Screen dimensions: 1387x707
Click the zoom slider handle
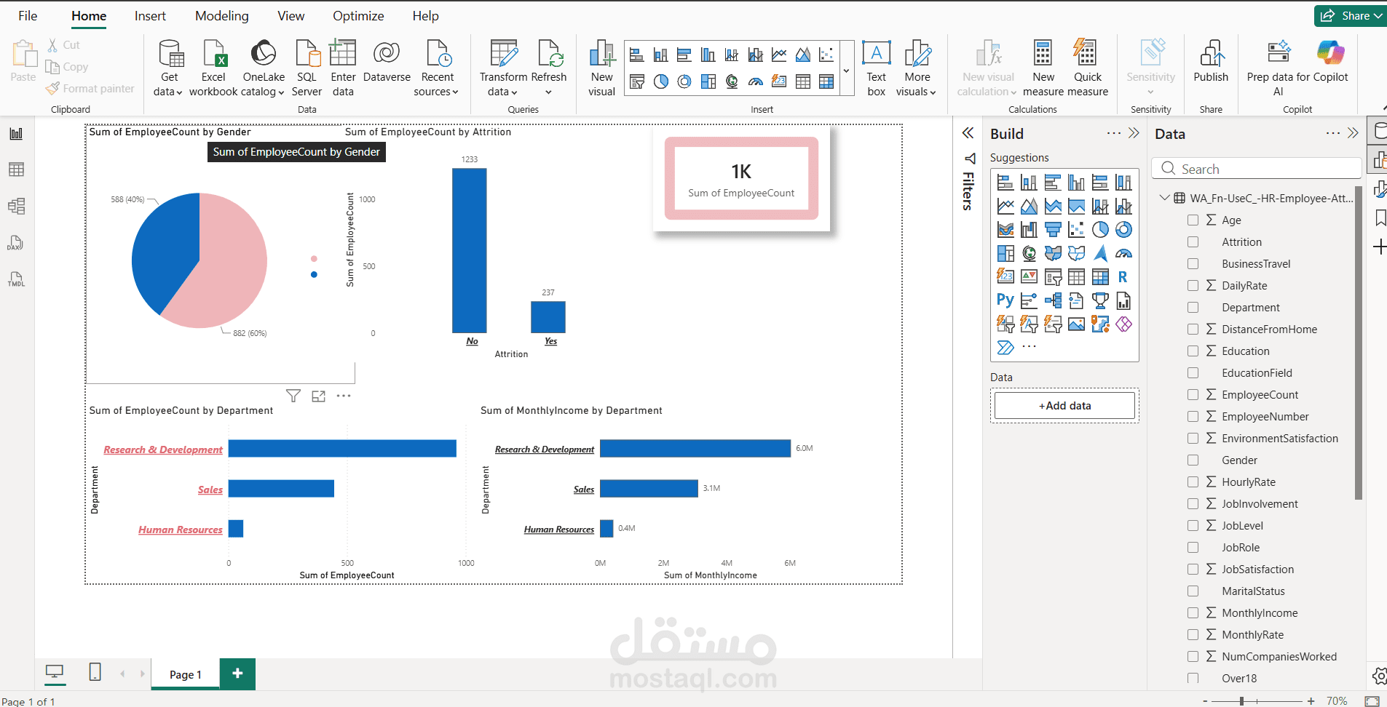(x=1241, y=701)
